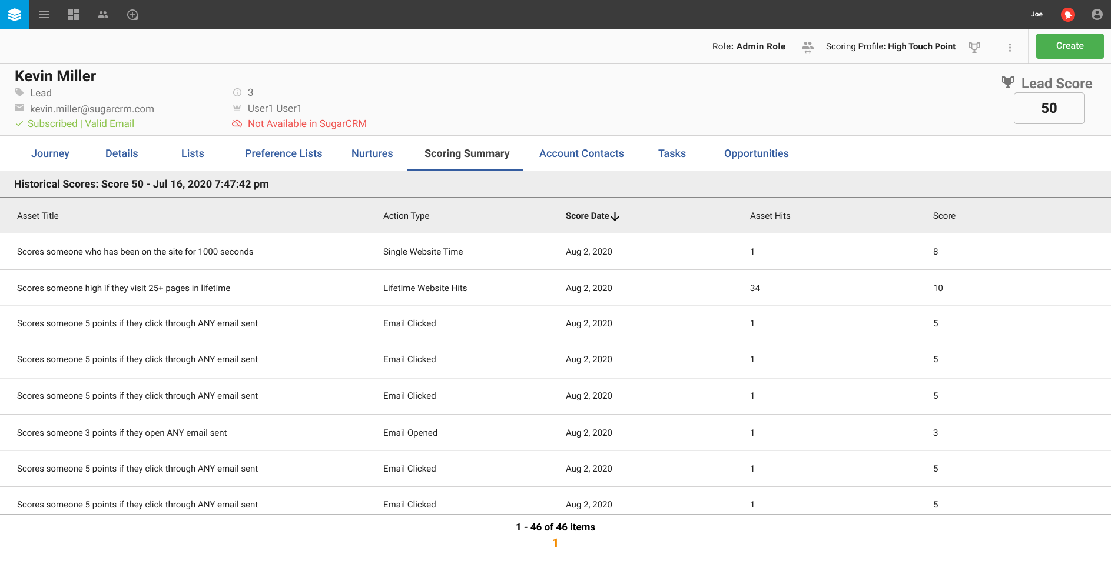Image resolution: width=1111 pixels, height=561 pixels.
Task: Sort by the Asset Hits column header
Action: click(770, 216)
